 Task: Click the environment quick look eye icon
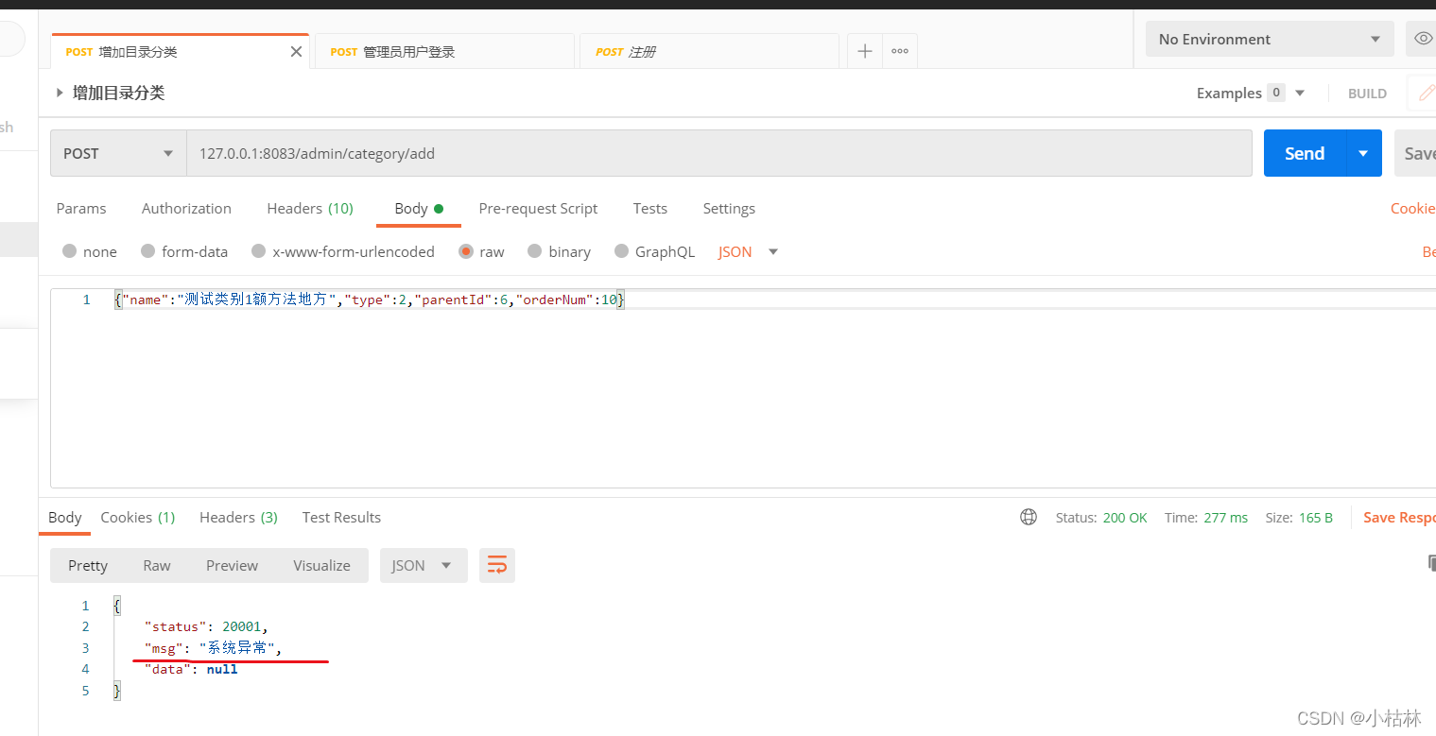click(1423, 39)
